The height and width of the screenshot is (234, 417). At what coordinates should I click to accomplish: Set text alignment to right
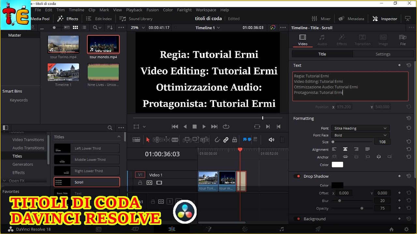(356, 149)
